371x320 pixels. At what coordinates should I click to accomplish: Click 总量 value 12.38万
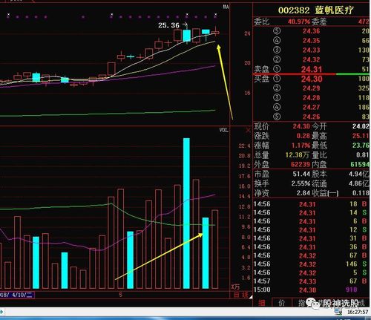[297, 155]
